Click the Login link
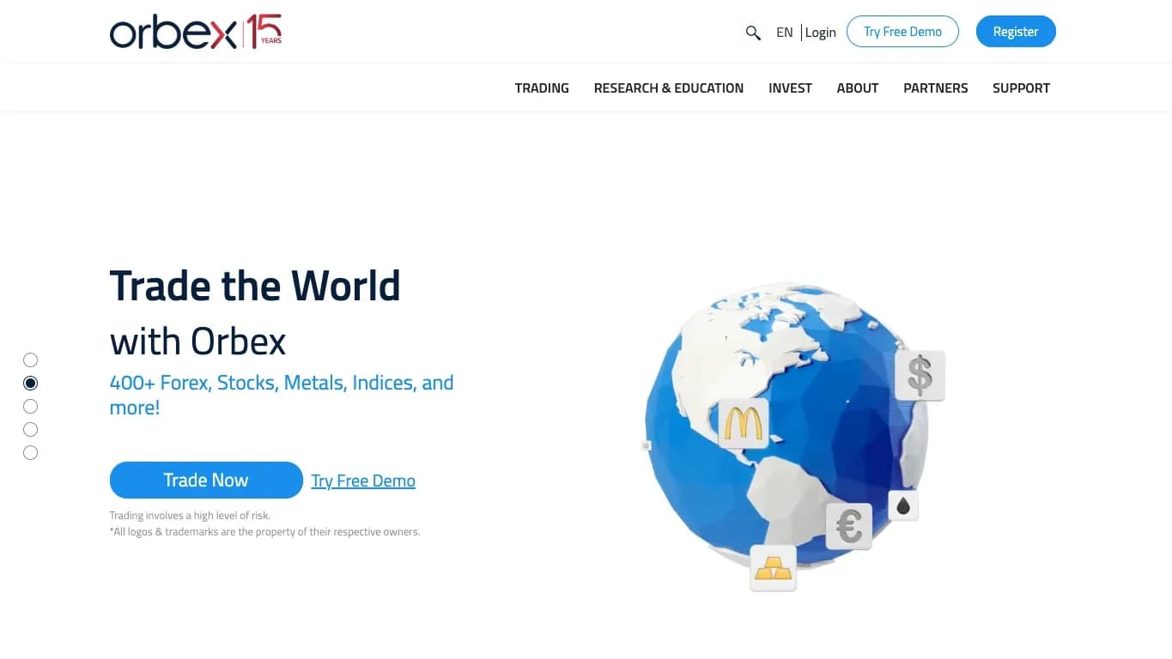This screenshot has width=1172, height=659. click(821, 33)
